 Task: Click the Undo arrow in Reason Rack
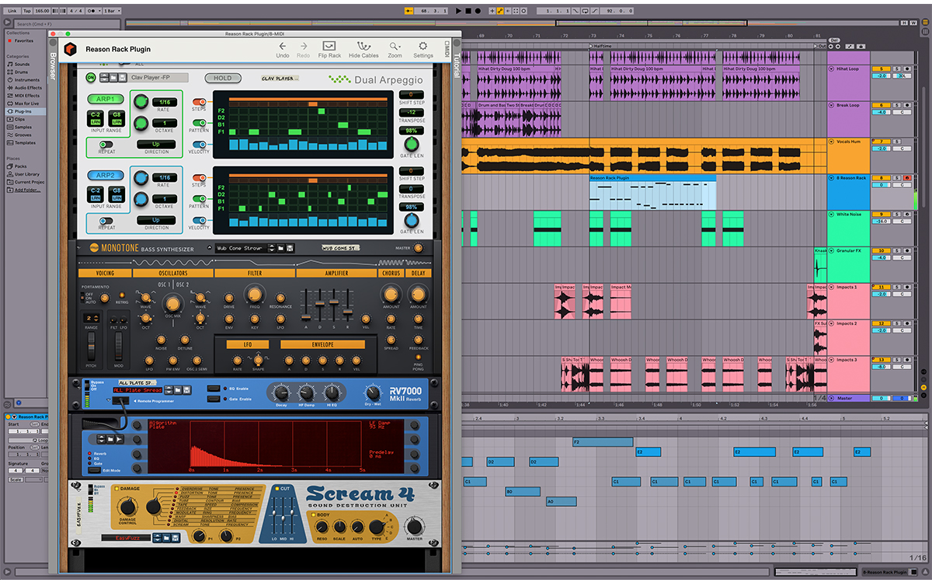283,46
